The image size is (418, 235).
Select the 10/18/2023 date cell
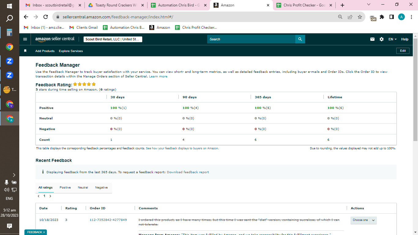coord(49,220)
